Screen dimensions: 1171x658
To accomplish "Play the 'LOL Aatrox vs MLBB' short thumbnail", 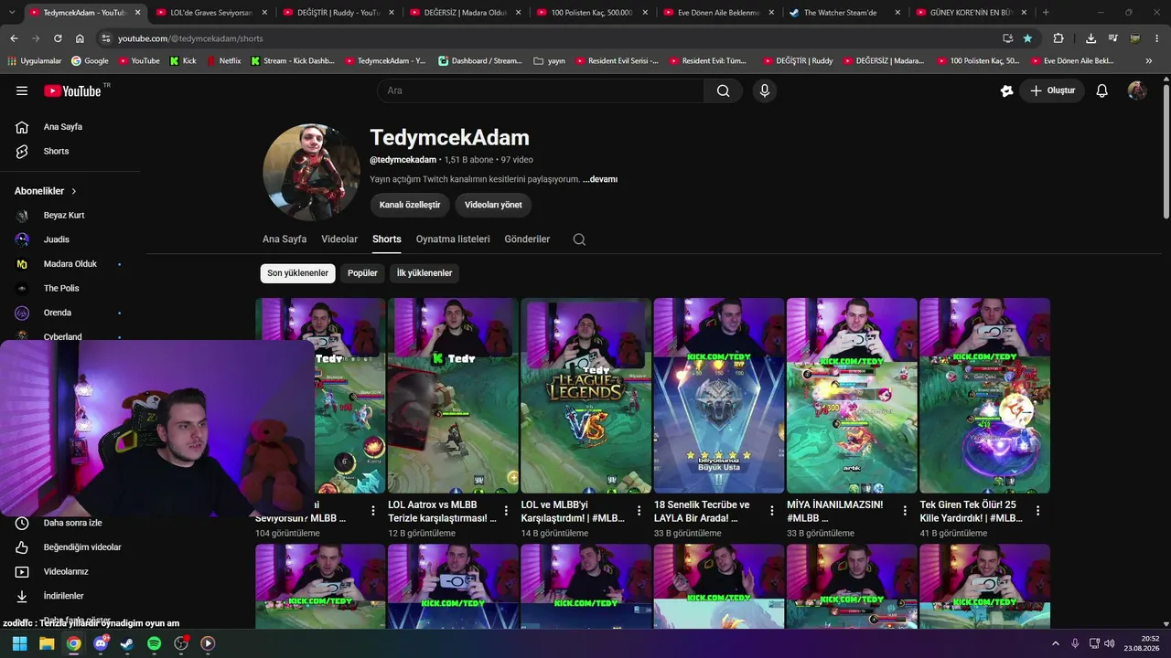I will tap(453, 396).
